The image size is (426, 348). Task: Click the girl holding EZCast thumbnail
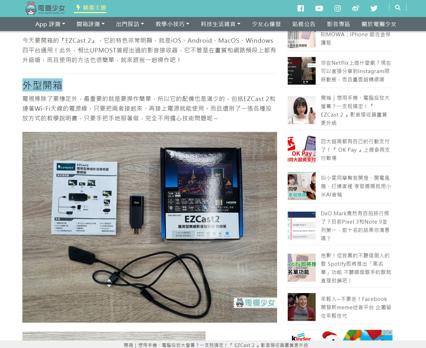point(302,110)
